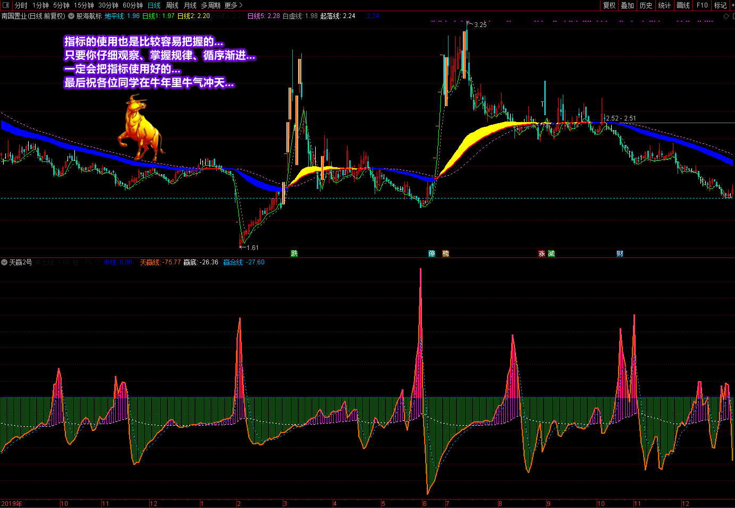The image size is (735, 508).
Task: Switch to the 分时 intraday view
Action: [x=21, y=5]
